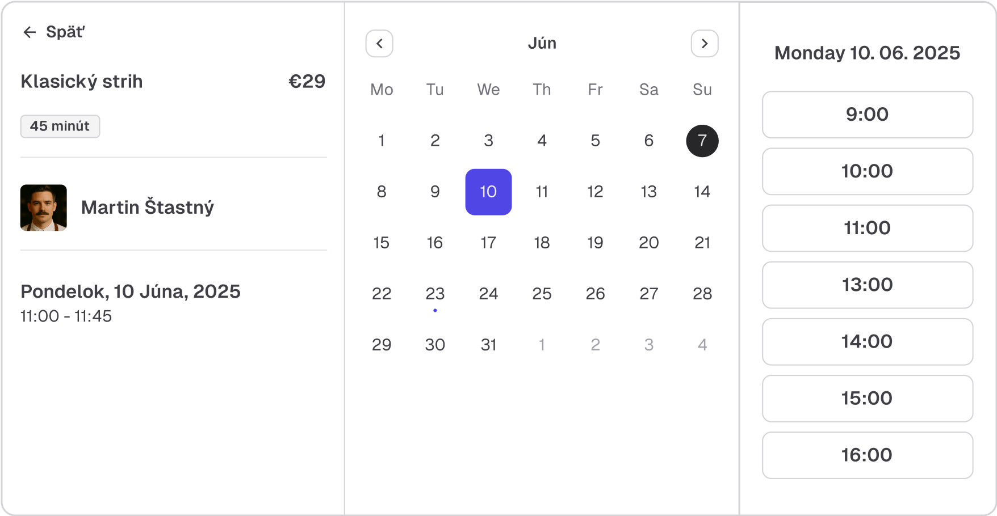This screenshot has width=997, height=516.
Task: Choose June 23 with dot marker
Action: (435, 294)
